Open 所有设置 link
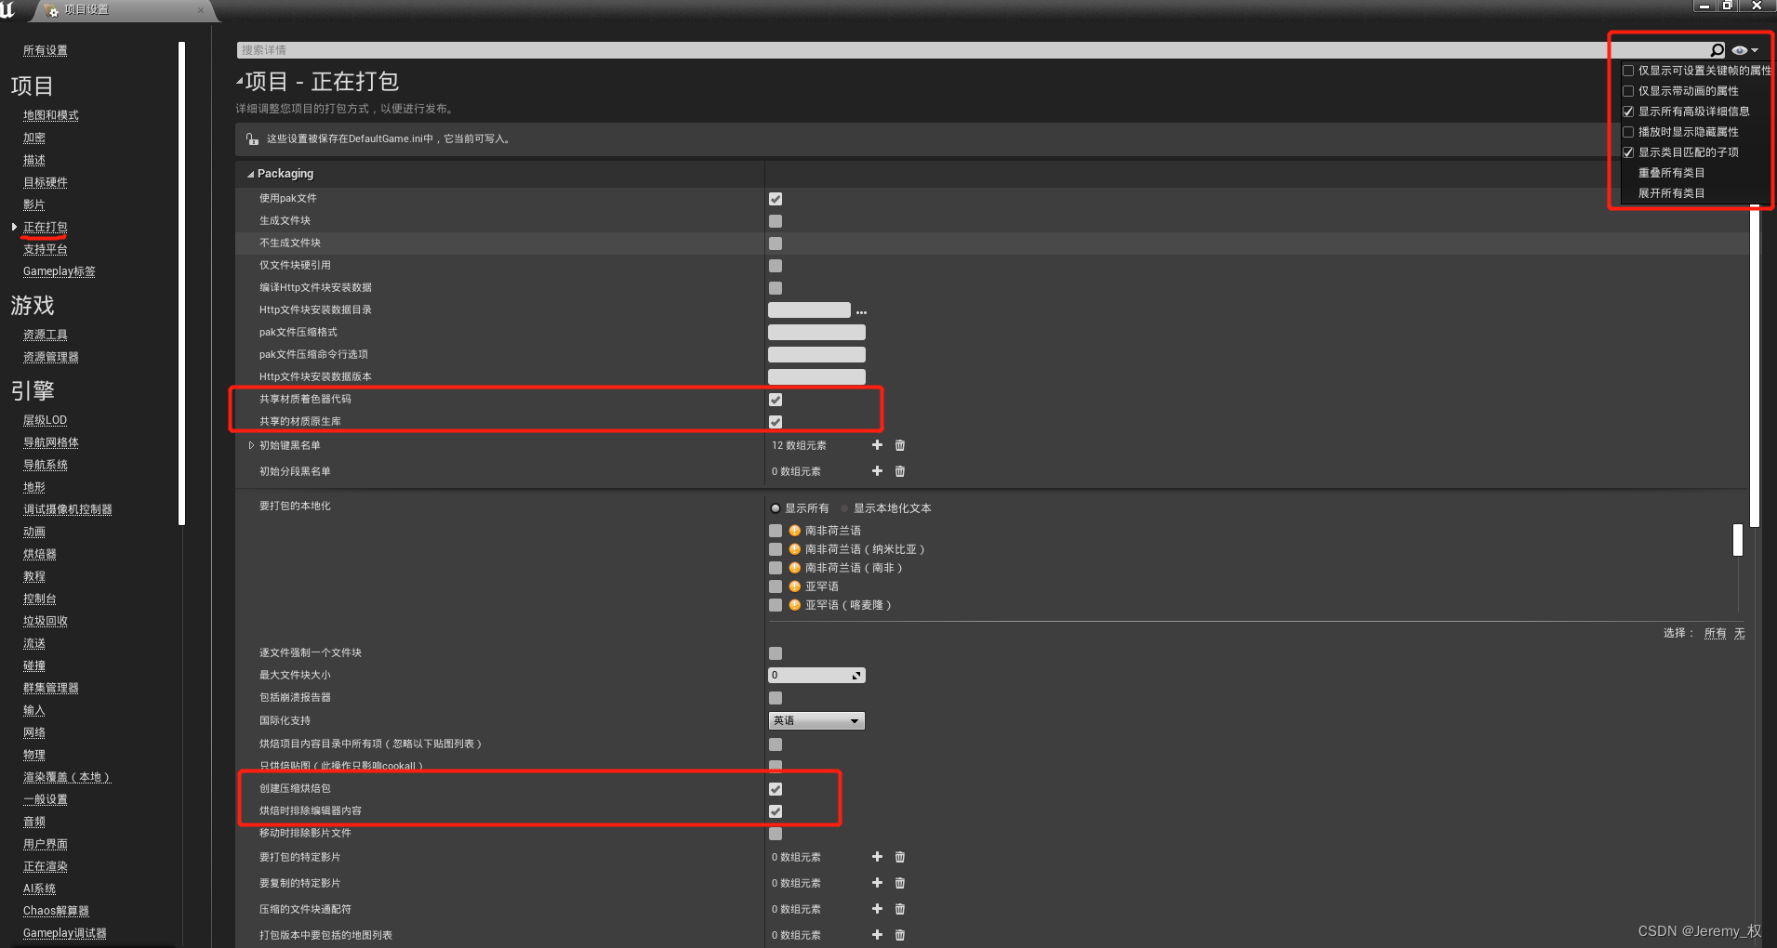This screenshot has width=1777, height=948. coord(46,50)
